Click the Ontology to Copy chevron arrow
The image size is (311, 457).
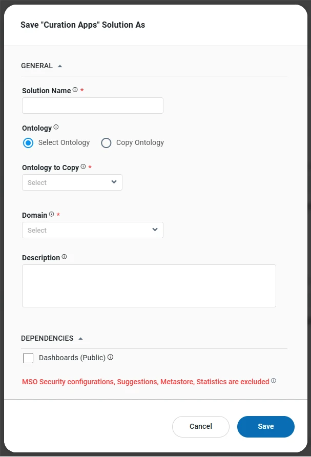[114, 182]
